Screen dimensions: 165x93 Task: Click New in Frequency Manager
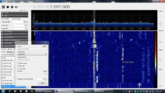point(4,49)
